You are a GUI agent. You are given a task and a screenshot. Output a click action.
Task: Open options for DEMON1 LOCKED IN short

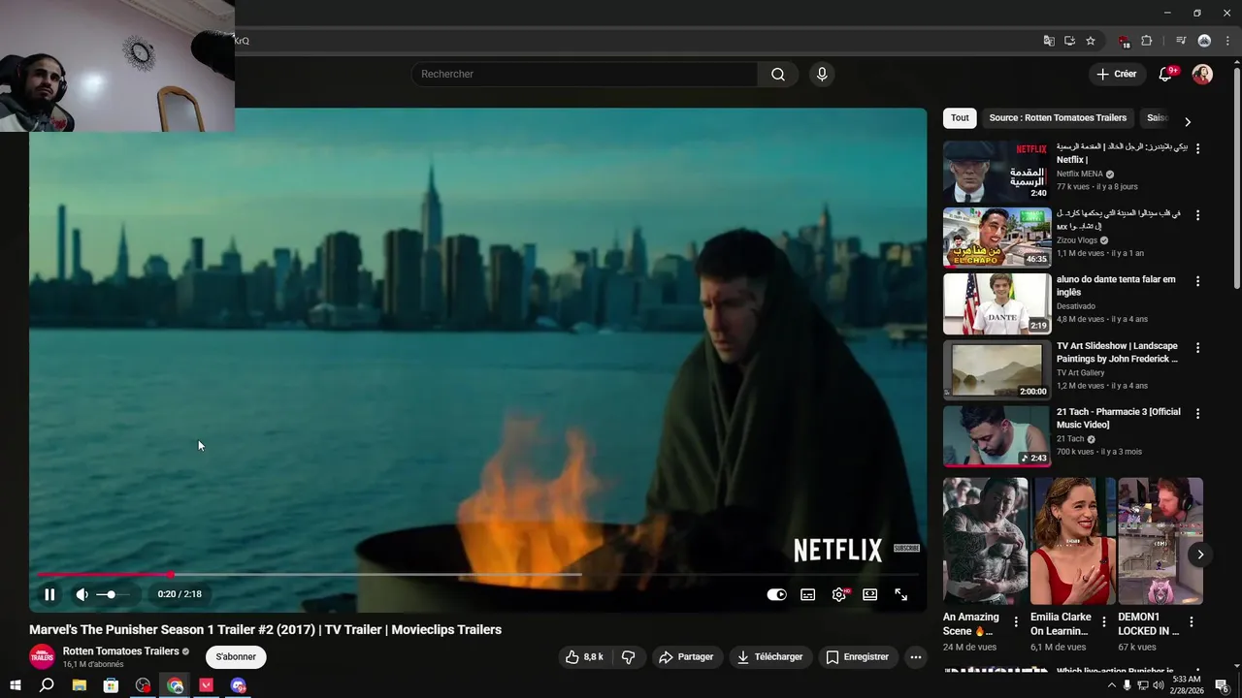coord(1192,622)
